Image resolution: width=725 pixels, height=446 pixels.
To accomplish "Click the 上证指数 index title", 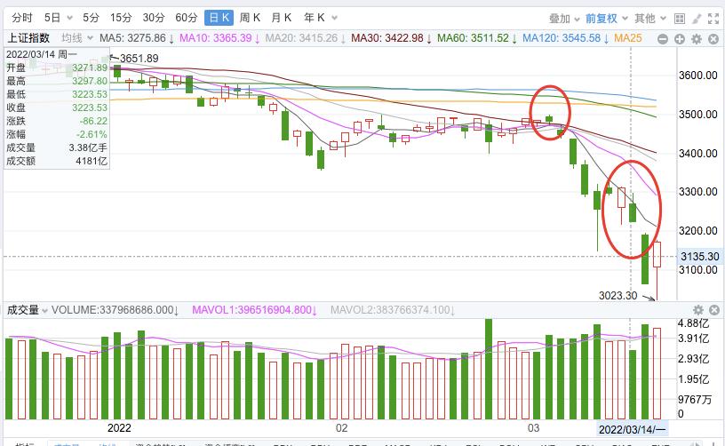I will click(28, 38).
